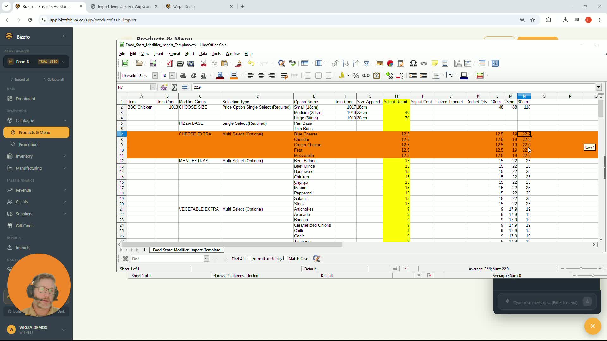Collapse the Catalogue sidebar section
This screenshot has height=341, width=607.
pos(65,120)
